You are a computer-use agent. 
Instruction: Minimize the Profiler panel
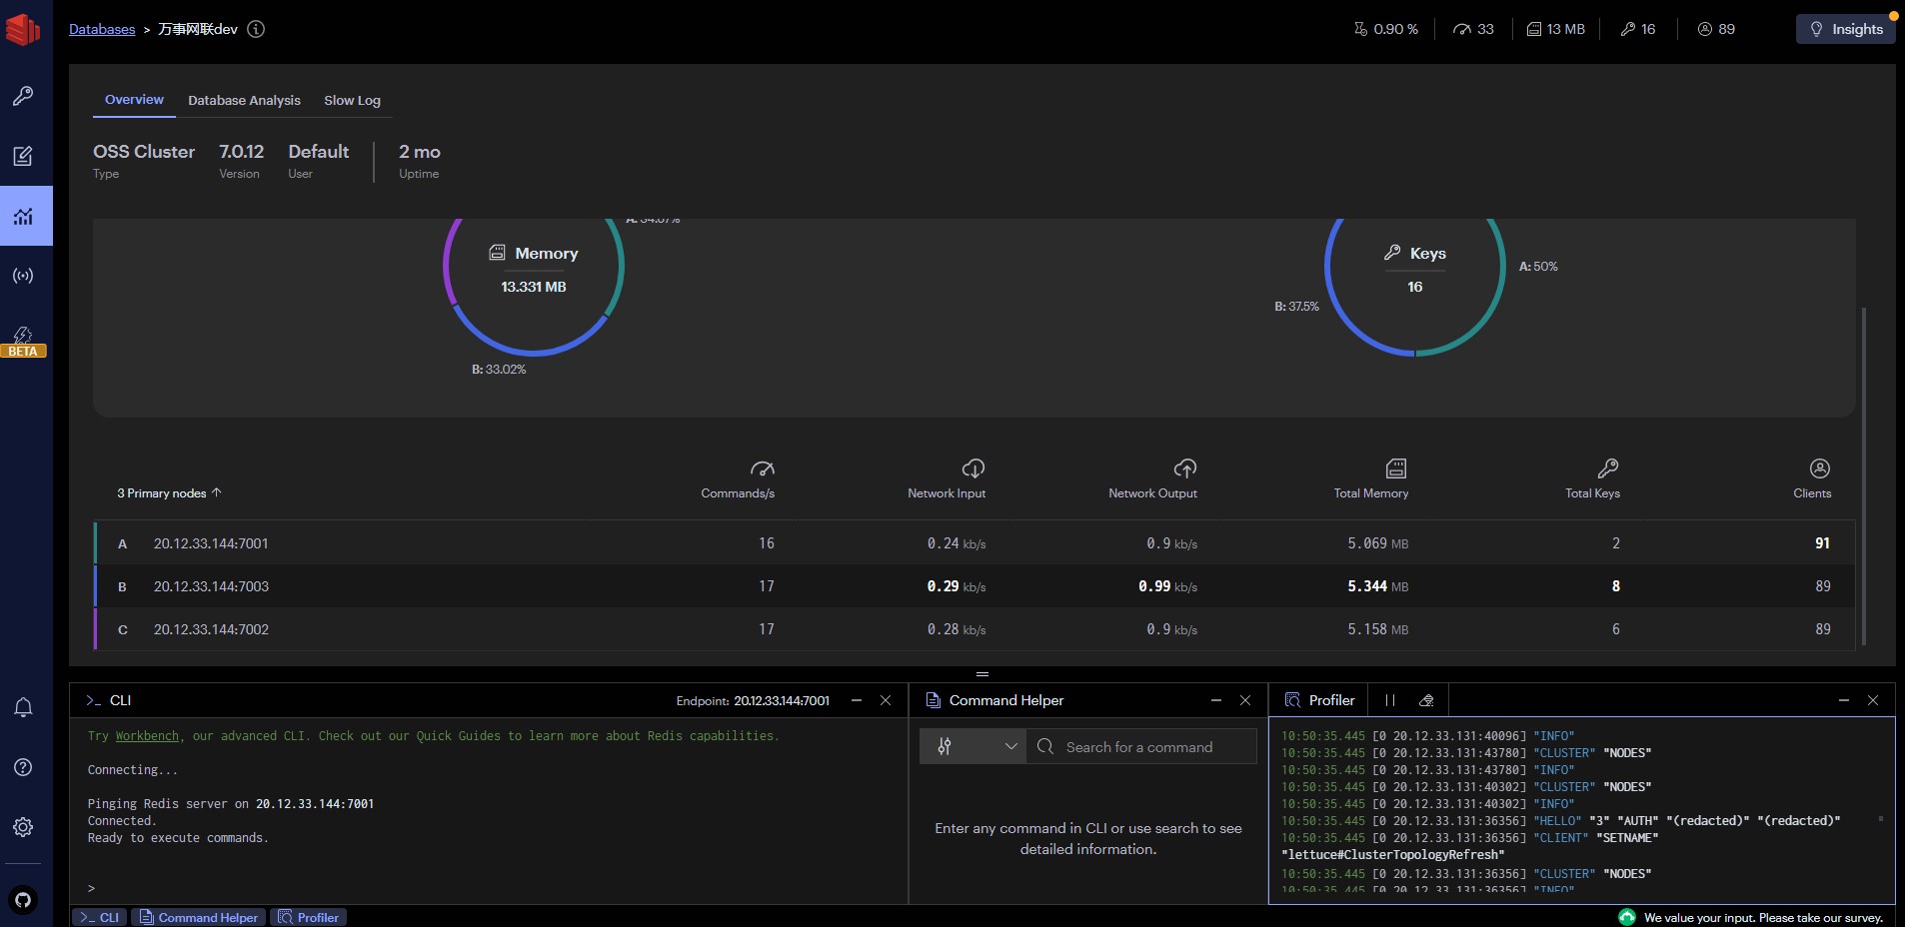(1844, 700)
